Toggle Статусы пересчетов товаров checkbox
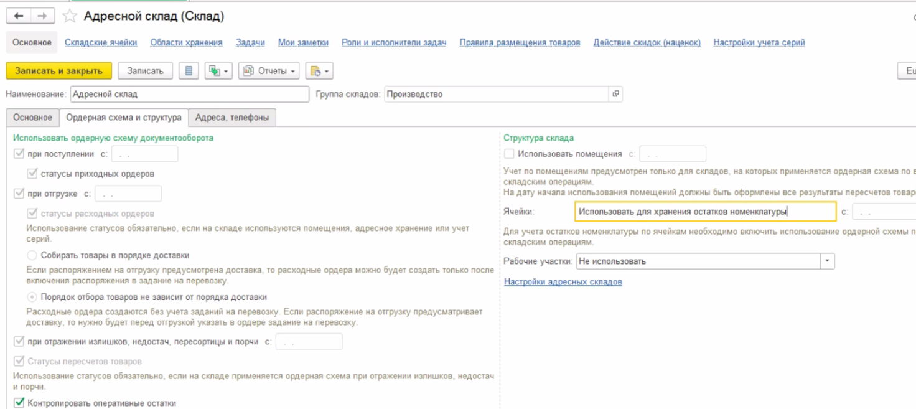The height and width of the screenshot is (409, 916). [x=19, y=361]
